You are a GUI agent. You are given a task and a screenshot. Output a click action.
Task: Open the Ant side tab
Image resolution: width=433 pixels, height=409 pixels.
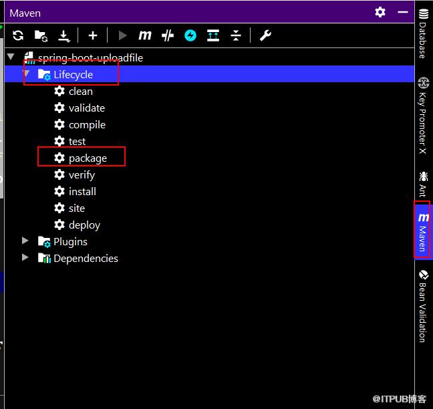[x=423, y=184]
